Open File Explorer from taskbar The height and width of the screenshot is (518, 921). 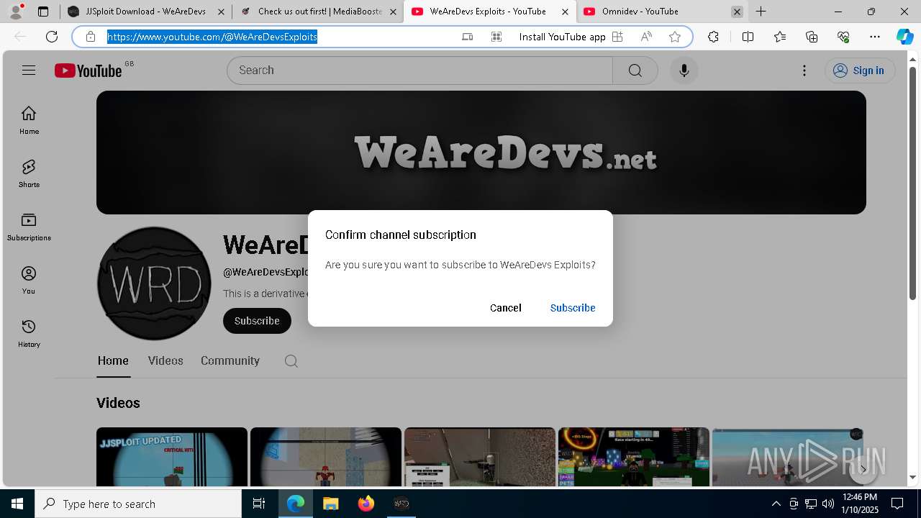(330, 504)
